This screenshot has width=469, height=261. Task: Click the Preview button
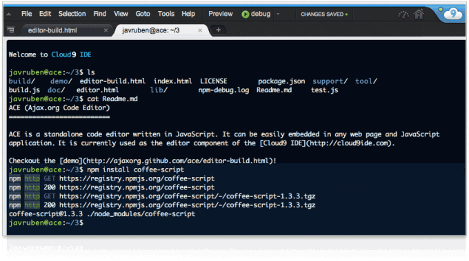pyautogui.click(x=221, y=14)
